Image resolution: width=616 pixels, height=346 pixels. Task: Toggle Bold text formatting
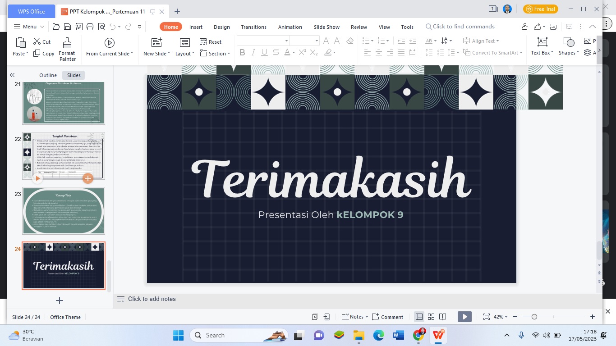(242, 53)
